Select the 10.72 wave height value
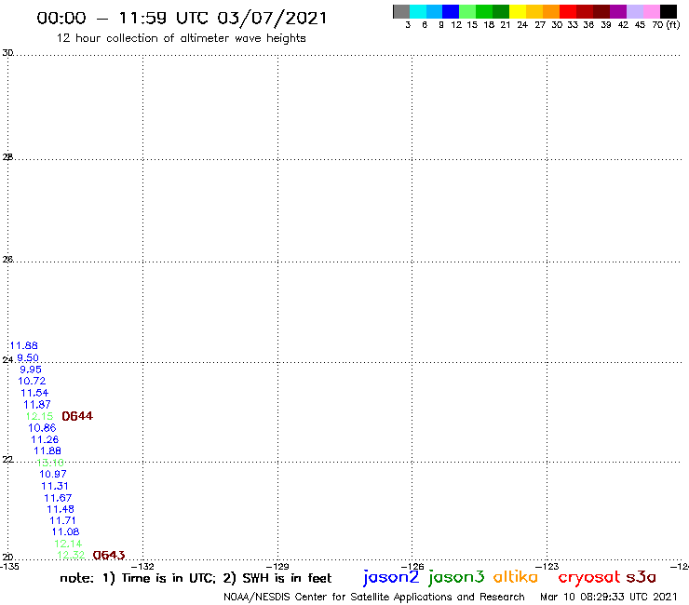689x605 pixels. coord(32,381)
